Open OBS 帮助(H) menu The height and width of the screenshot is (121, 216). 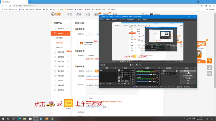click(145, 20)
